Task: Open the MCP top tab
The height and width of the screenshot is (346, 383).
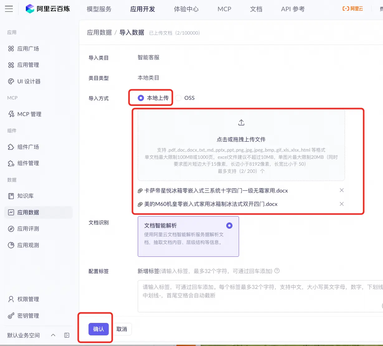Action: tap(224, 9)
